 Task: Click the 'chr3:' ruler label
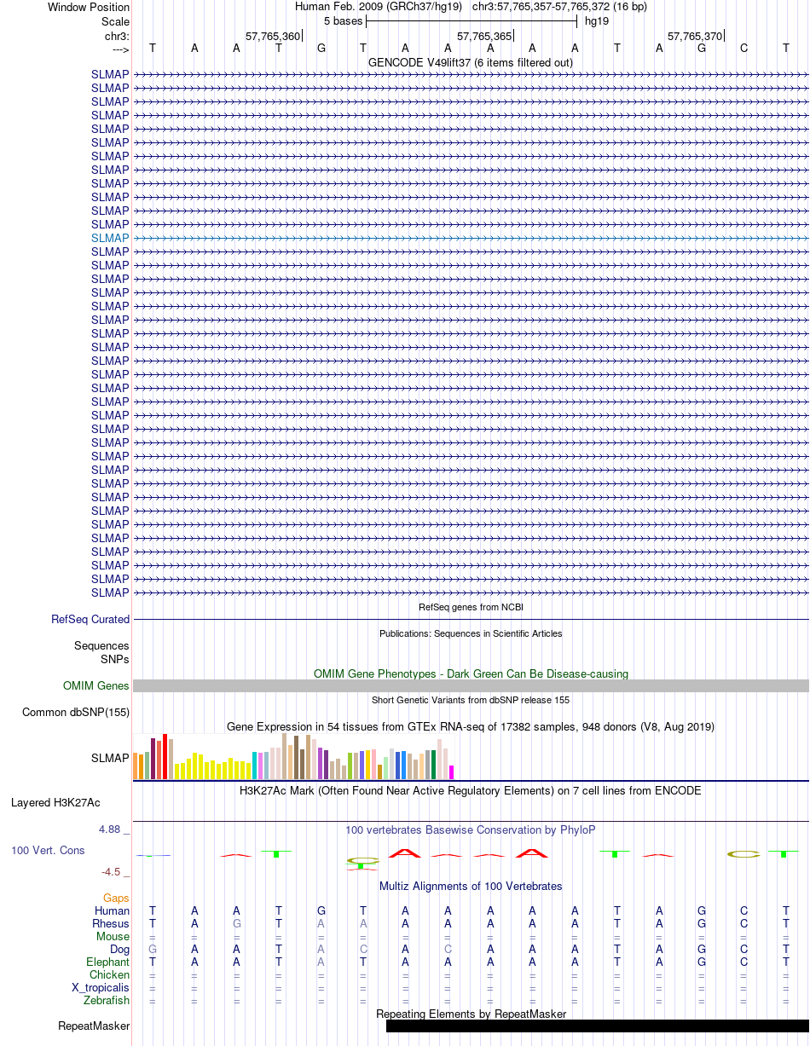[x=117, y=37]
